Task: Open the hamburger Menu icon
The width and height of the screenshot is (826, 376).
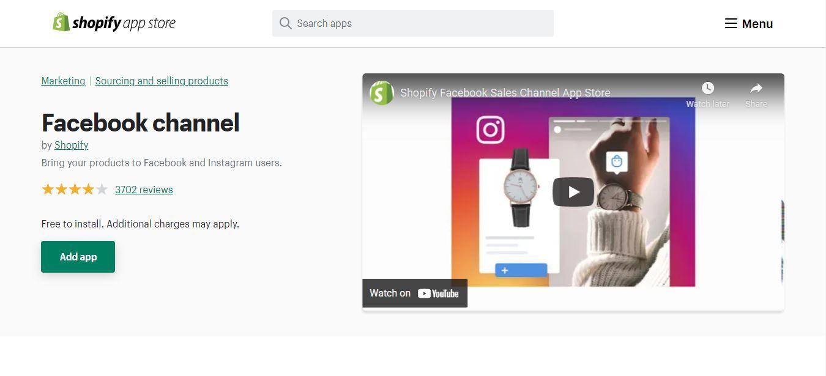Action: pyautogui.click(x=731, y=24)
